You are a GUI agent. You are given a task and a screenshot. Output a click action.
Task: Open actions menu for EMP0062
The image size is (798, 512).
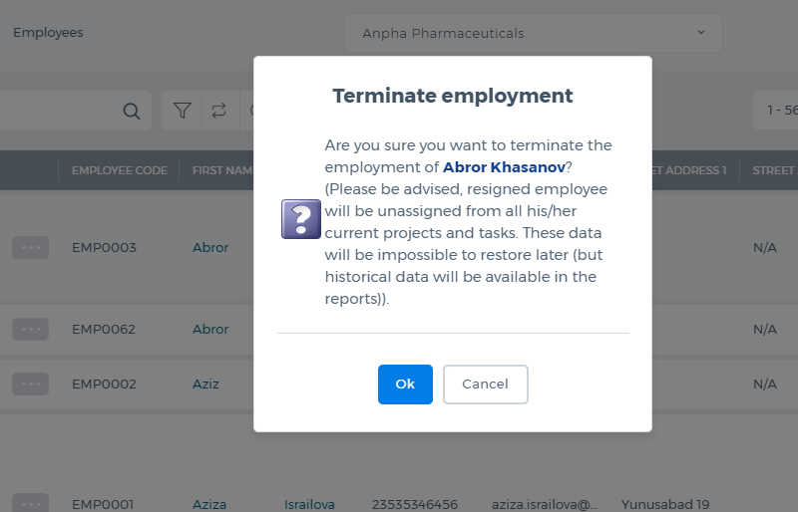pyautogui.click(x=31, y=330)
